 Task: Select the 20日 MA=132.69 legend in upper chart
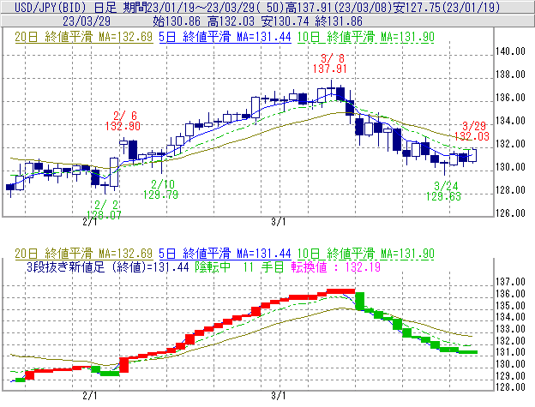84,37
